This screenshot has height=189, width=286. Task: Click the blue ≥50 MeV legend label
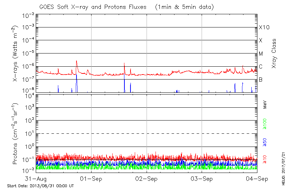[x=265, y=142]
